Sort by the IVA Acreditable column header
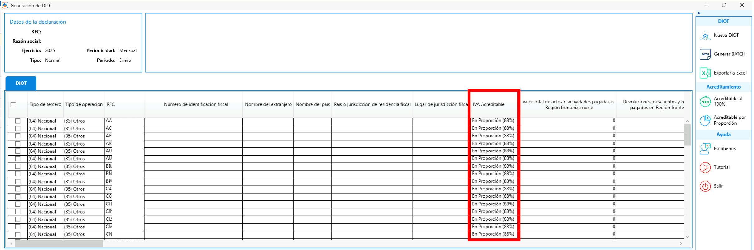The height and width of the screenshot is (250, 754). [488, 104]
